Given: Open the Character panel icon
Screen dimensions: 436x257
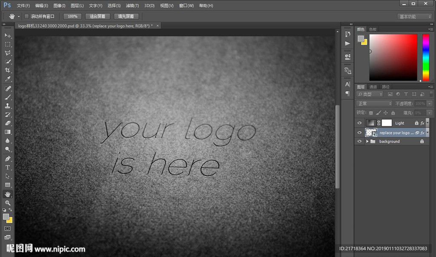Looking at the screenshot, I should coord(347,84).
